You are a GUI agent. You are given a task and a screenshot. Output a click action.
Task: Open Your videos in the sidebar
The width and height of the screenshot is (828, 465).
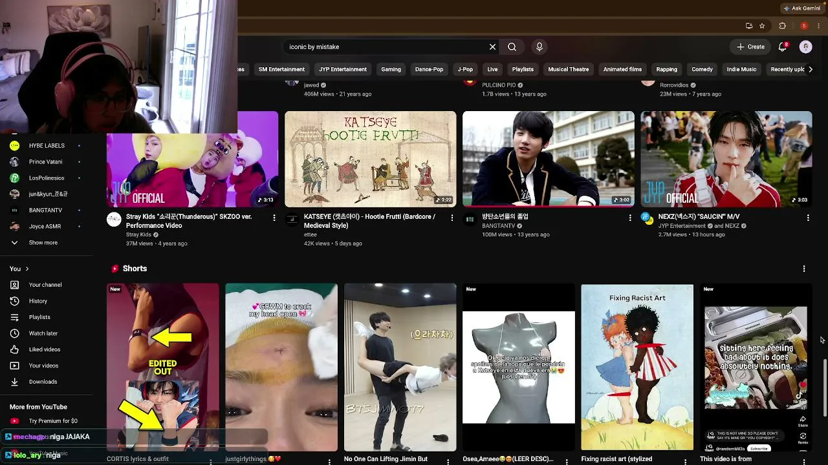pyautogui.click(x=43, y=366)
